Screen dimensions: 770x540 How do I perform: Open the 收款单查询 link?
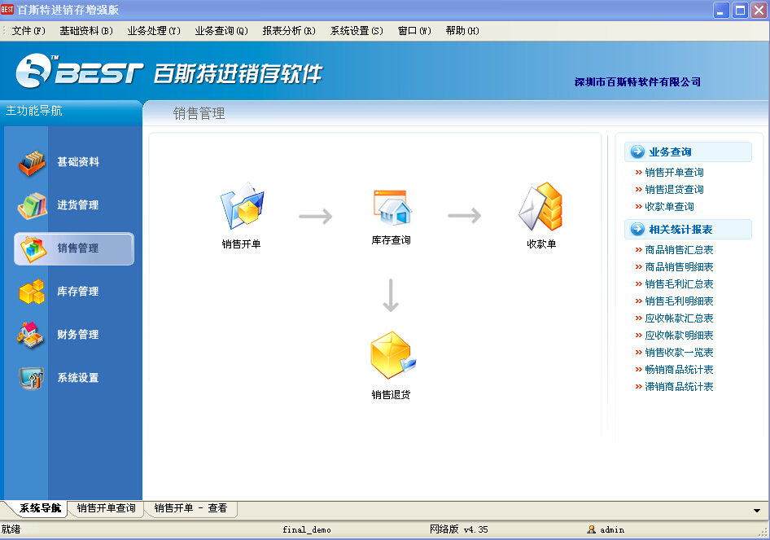click(x=669, y=207)
